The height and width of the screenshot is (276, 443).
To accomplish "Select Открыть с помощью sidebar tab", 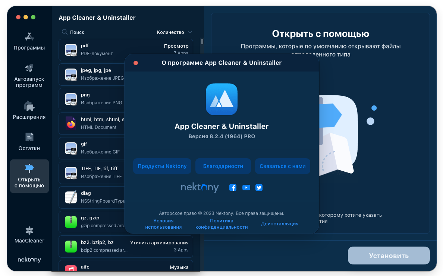I will point(29,176).
